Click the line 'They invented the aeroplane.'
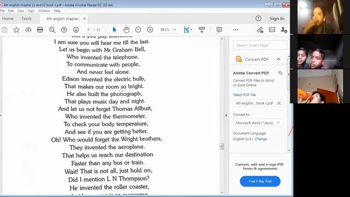350x197 pixels. point(107,147)
